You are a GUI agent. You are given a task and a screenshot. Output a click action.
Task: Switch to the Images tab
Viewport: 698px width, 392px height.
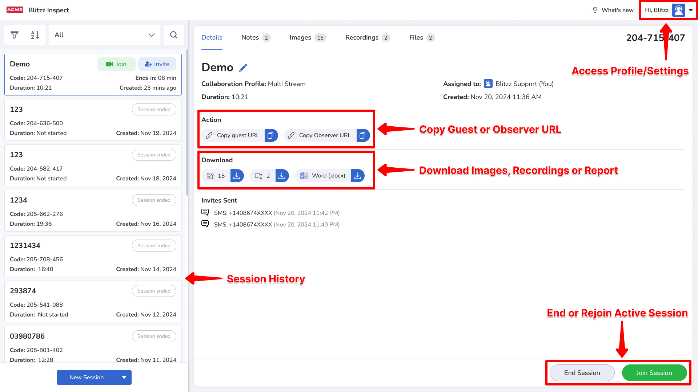[308, 37]
